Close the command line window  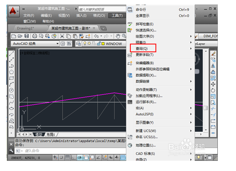point(11,144)
